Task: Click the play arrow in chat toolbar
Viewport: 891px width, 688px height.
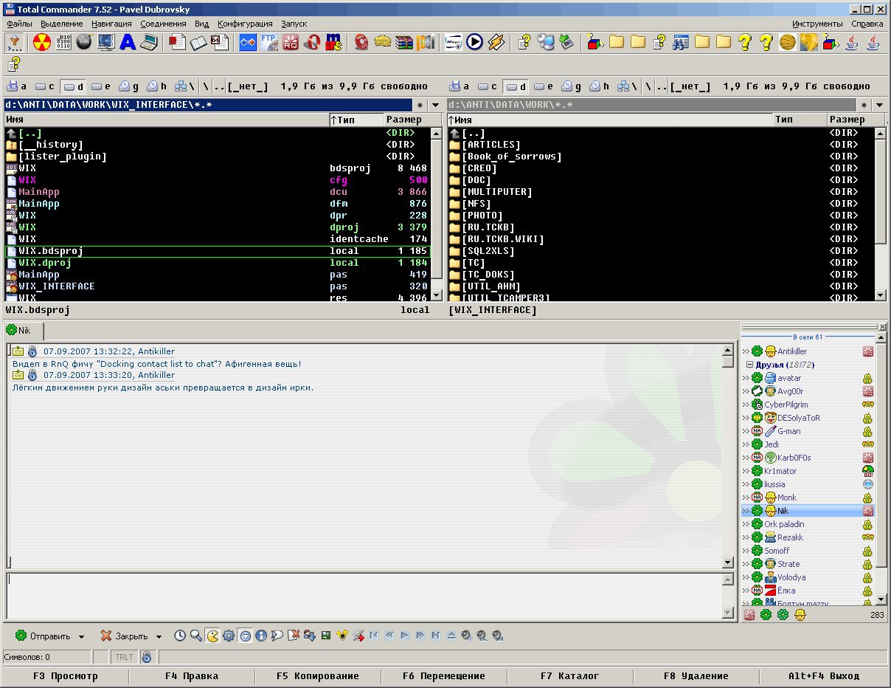Action: (404, 635)
